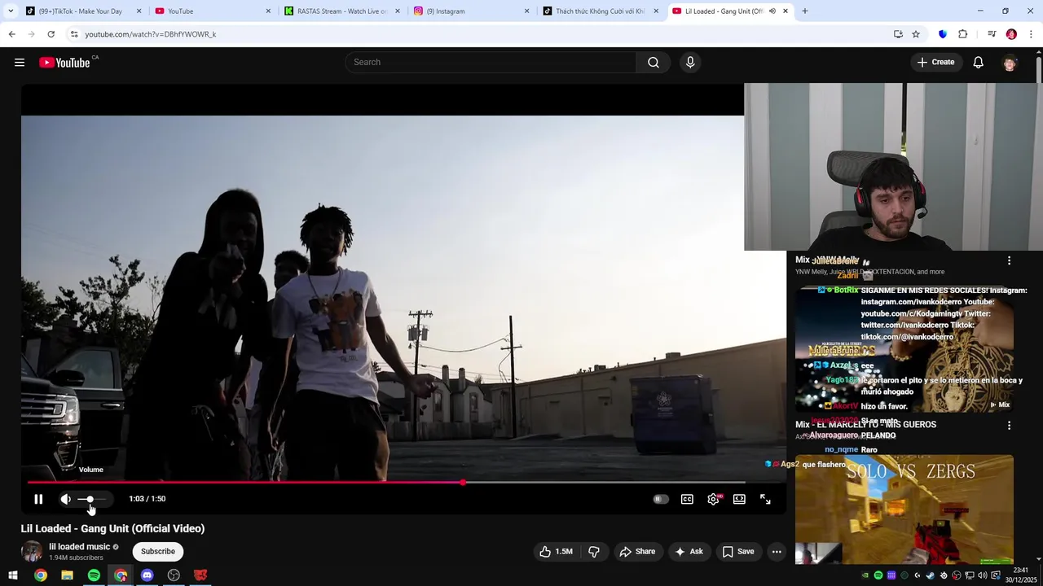Focus the YouTube search field

[491, 63]
